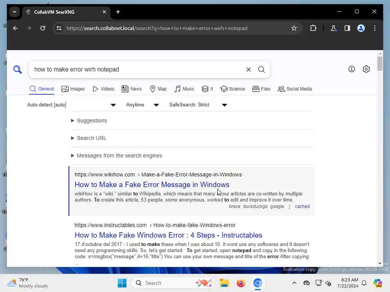Open a new tab with plus button
This screenshot has height=292, width=390.
pos(118,12)
